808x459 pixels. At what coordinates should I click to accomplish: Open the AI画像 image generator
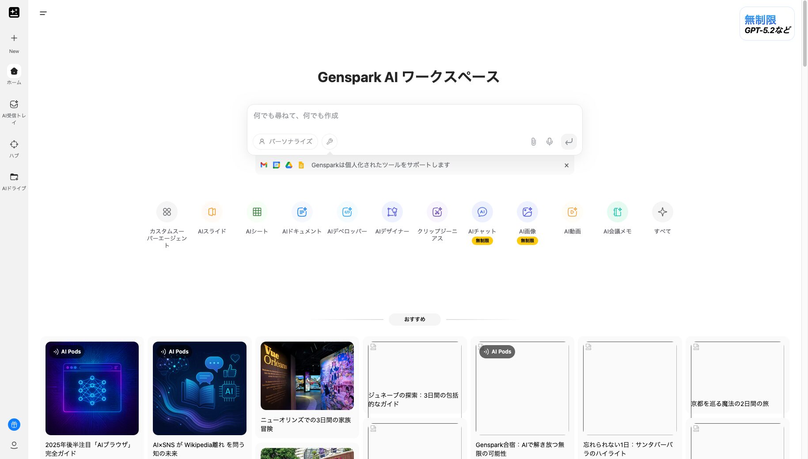tap(527, 212)
